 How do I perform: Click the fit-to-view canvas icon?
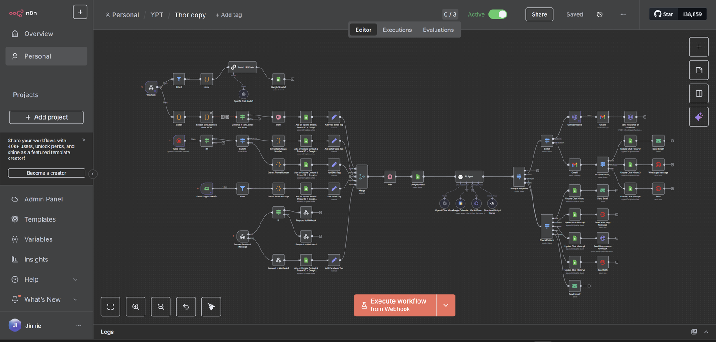[x=111, y=307]
